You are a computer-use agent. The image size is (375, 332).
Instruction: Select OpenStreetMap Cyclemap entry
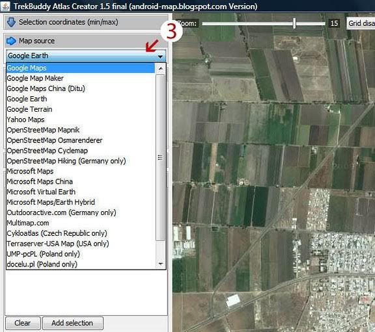point(81,151)
